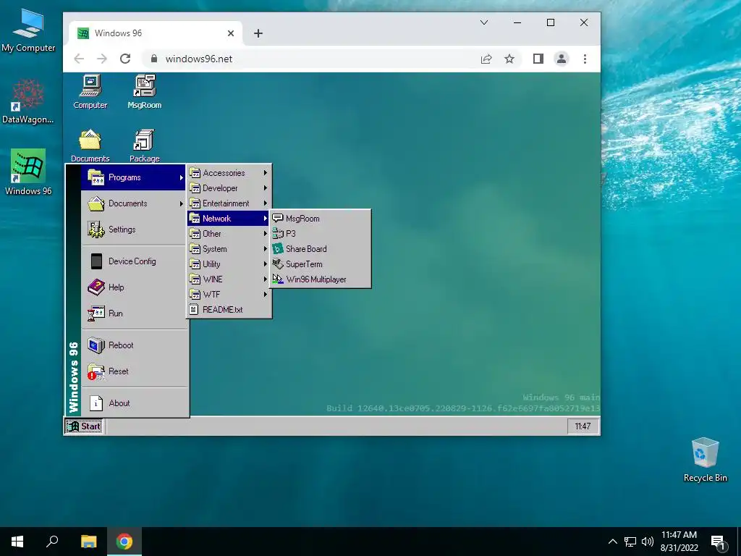Close the Windows 96 browser tab
Screen dimensions: 741x556
pos(231,33)
